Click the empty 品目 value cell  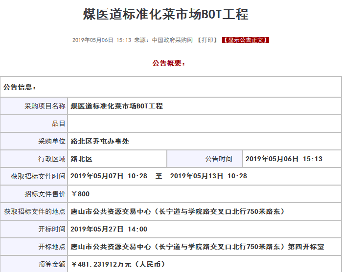pos(204,124)
